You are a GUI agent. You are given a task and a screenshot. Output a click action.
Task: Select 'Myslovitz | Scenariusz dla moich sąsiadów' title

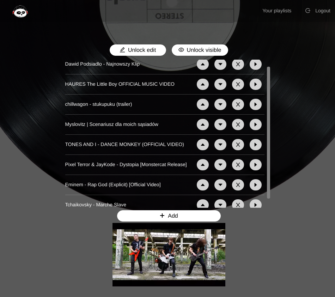pyautogui.click(x=111, y=124)
